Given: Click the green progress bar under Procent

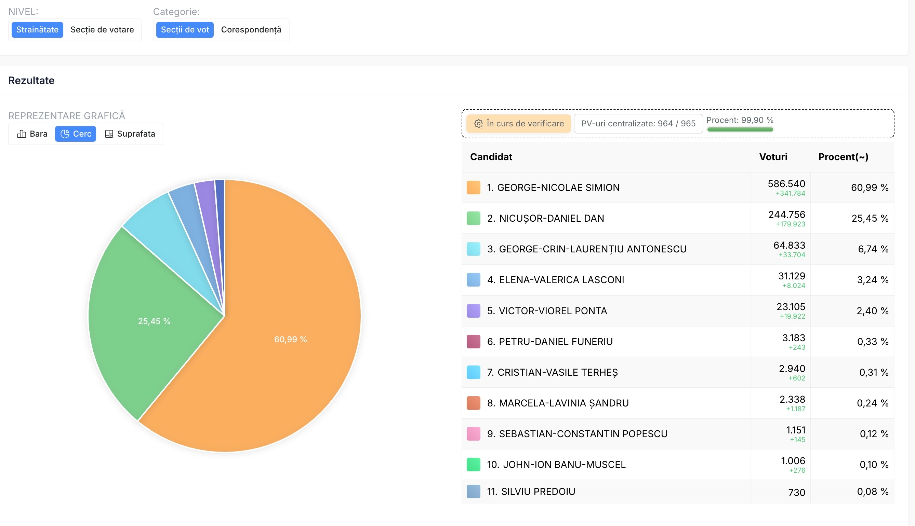Looking at the screenshot, I should [x=740, y=129].
